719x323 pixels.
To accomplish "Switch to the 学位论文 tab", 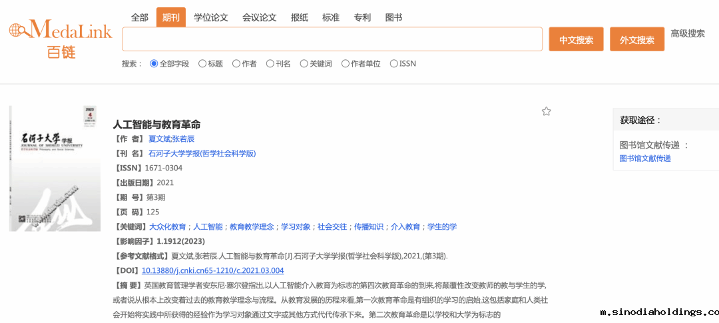I will (211, 17).
